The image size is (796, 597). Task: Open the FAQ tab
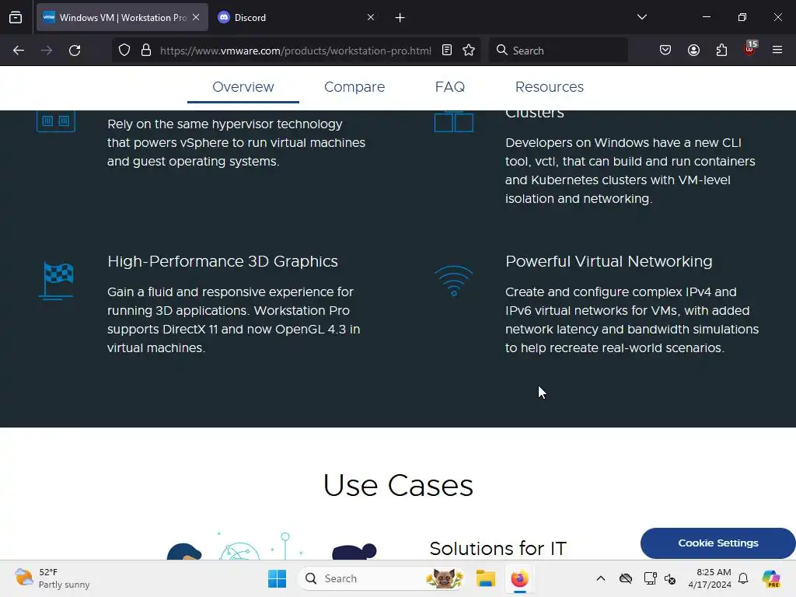(x=450, y=87)
